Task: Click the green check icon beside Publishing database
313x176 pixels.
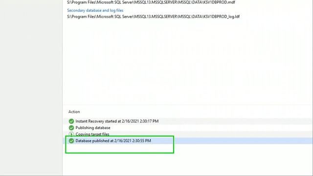Action: coord(71,128)
